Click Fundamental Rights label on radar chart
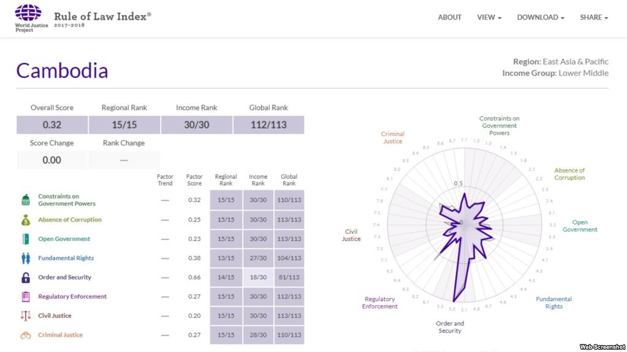This screenshot has height=352, width=627. click(x=554, y=302)
